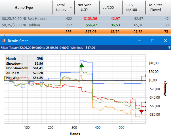
Task: Click the Results Graph app icon
Action: pyautogui.click(x=4, y=41)
